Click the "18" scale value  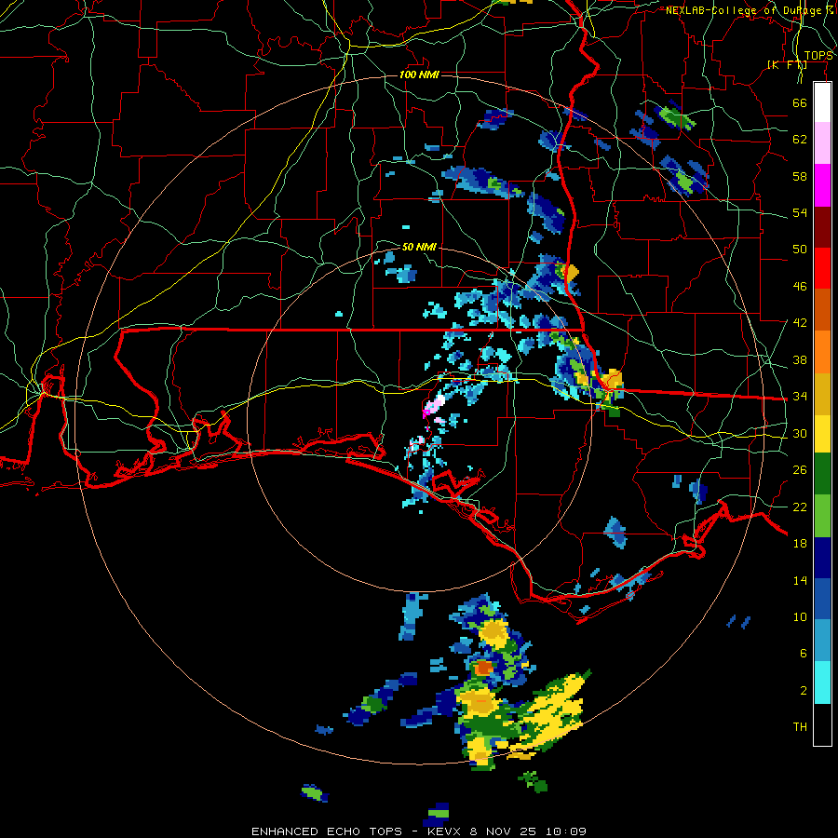pos(800,544)
